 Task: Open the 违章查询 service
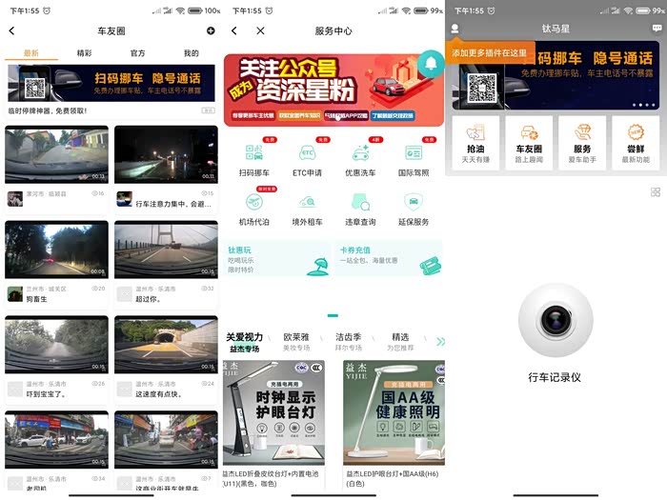pos(360,210)
